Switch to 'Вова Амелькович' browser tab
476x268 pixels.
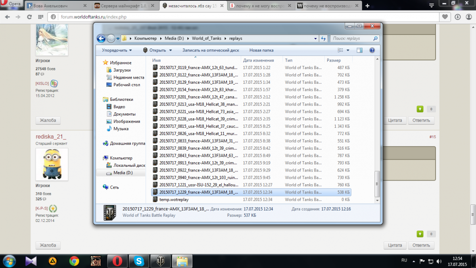click(x=58, y=6)
